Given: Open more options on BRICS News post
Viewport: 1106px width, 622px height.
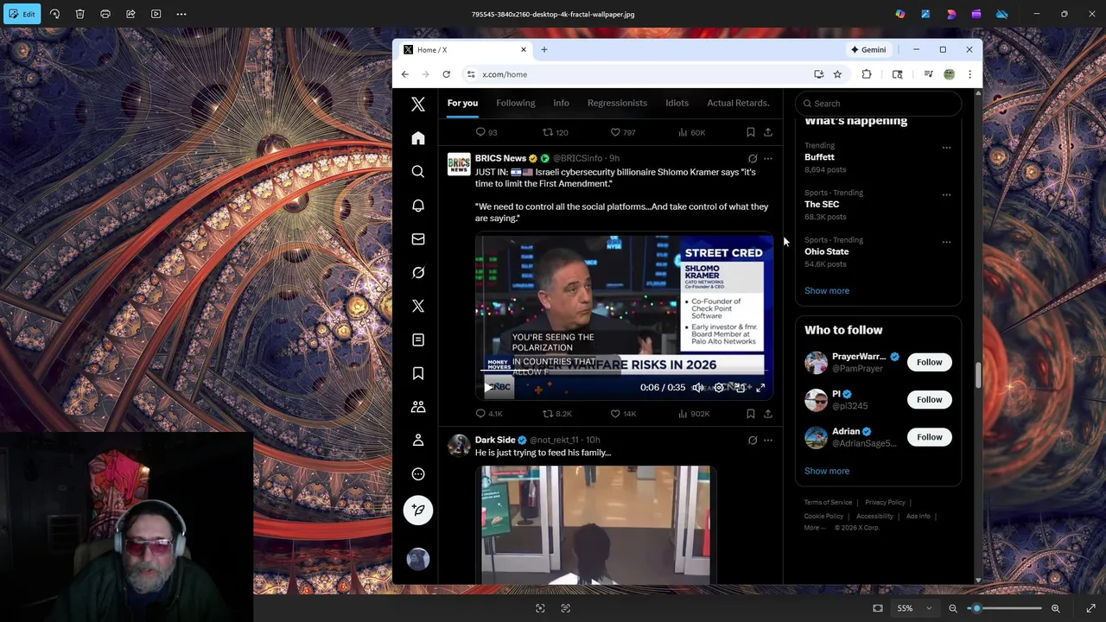Looking at the screenshot, I should [768, 159].
